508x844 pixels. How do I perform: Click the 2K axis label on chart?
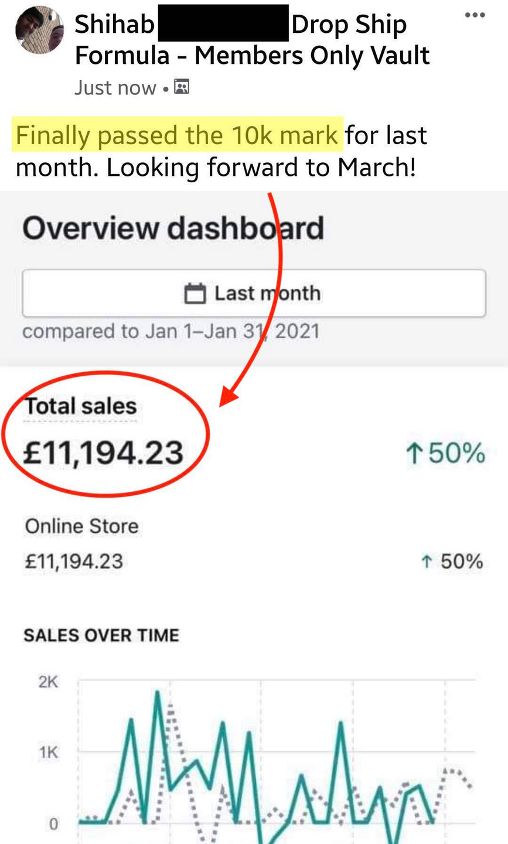[48, 682]
